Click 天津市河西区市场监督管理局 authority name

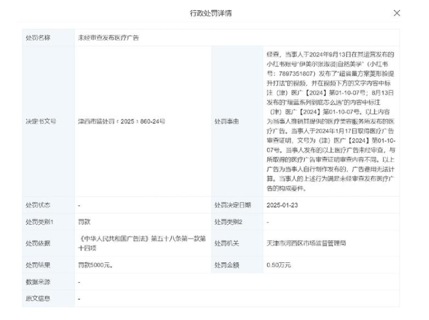pos(305,243)
